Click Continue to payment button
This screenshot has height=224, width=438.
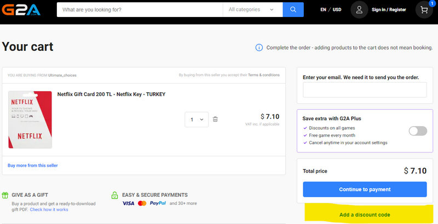(365, 190)
